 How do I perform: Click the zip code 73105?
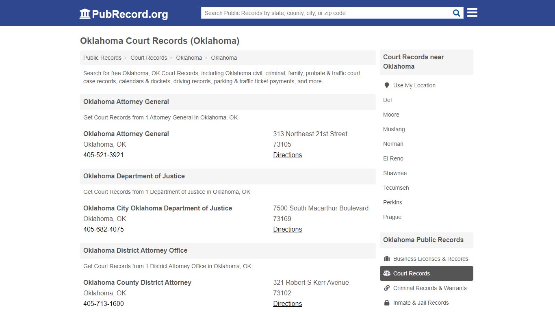pyautogui.click(x=282, y=144)
